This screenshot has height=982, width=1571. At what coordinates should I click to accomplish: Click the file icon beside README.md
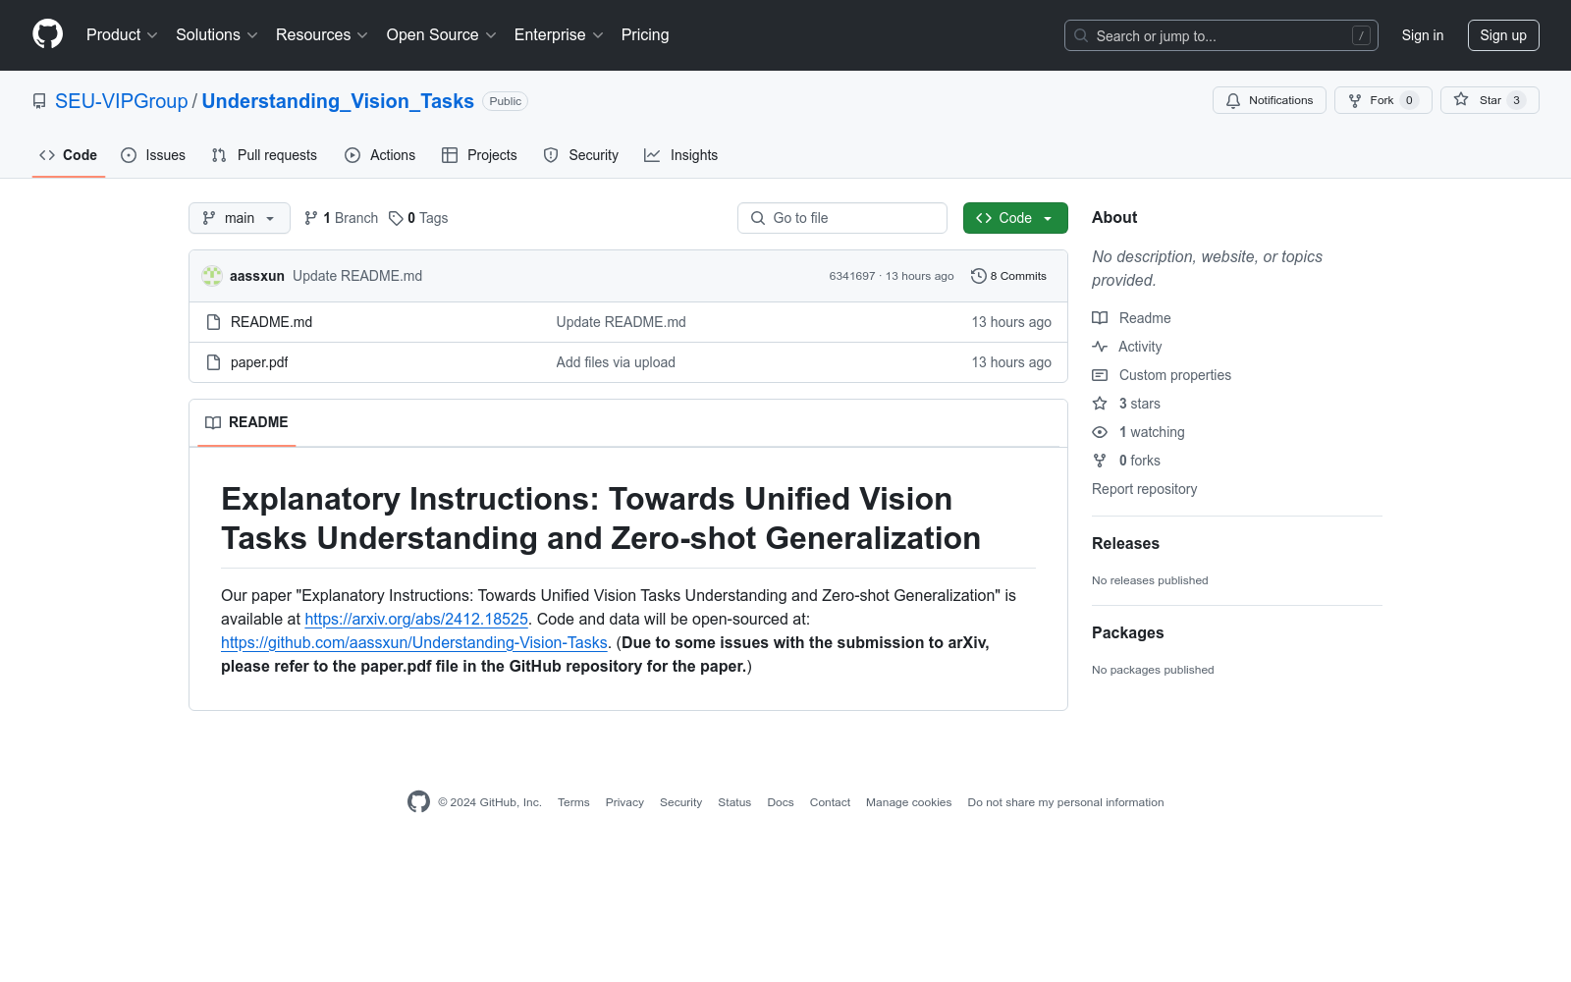[x=213, y=322]
